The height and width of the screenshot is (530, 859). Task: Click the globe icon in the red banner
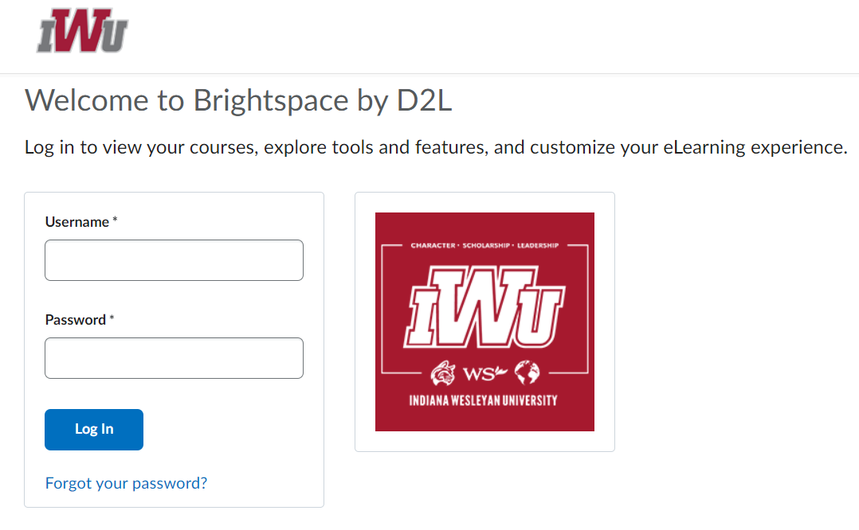point(527,372)
